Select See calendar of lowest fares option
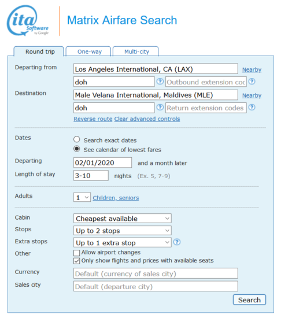The width and height of the screenshot is (281, 318). coord(77,149)
